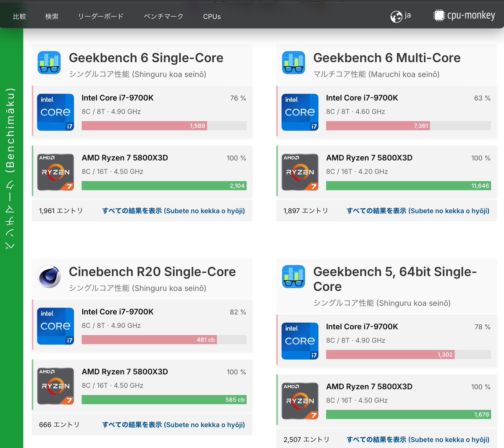504x448 pixels.
Task: Show all results for Geekbench 6 Single-Core (1,961 entries)
Action: pyautogui.click(x=173, y=211)
